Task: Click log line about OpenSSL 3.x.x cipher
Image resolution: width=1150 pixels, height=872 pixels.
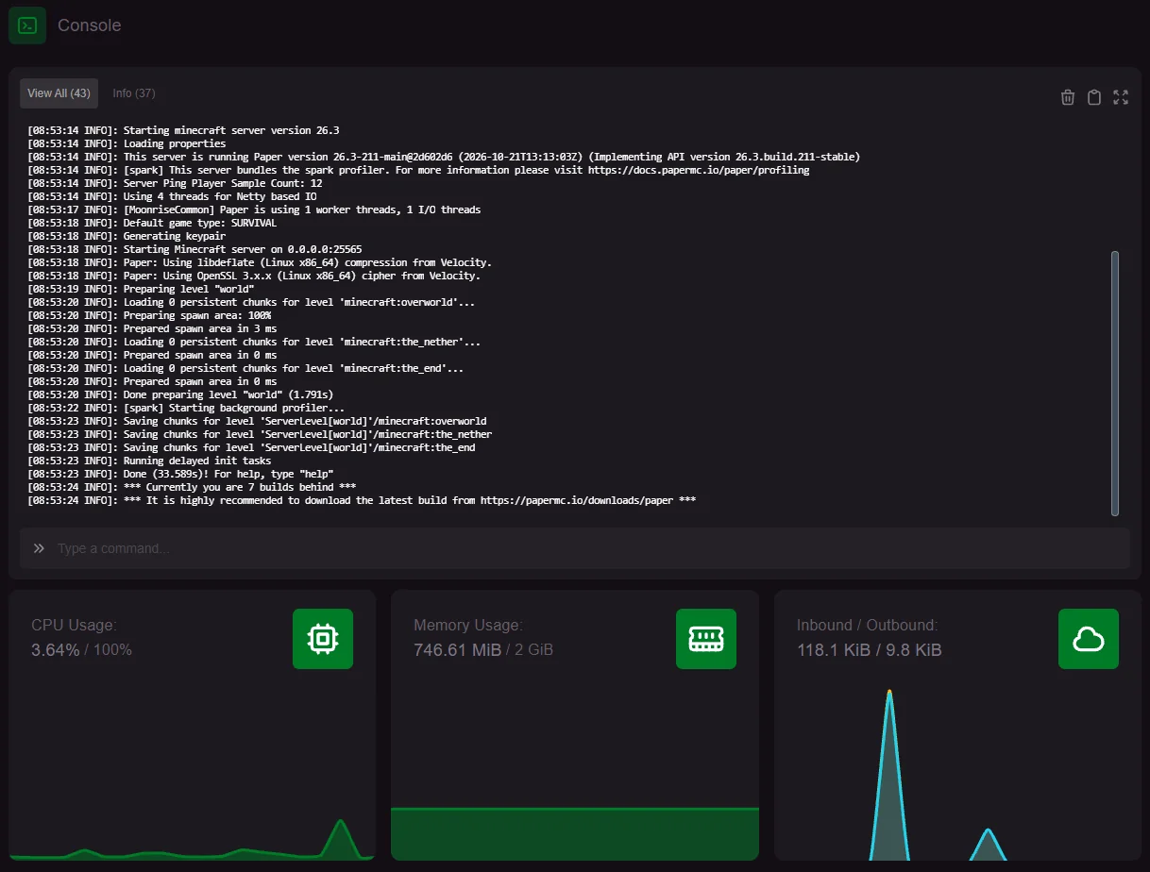Action: 254,276
